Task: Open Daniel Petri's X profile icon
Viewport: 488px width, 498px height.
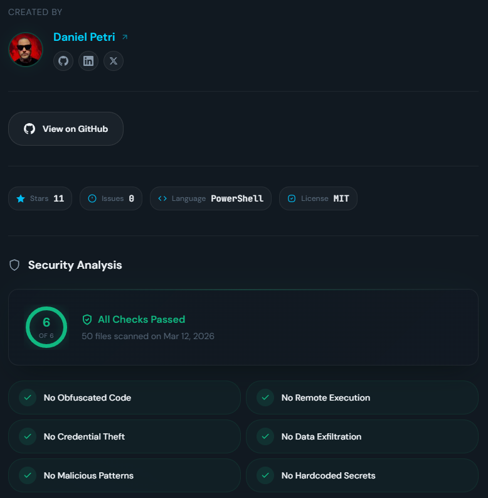Action: tap(114, 61)
